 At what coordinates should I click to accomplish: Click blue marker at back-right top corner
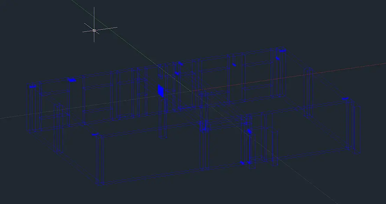point(282,51)
